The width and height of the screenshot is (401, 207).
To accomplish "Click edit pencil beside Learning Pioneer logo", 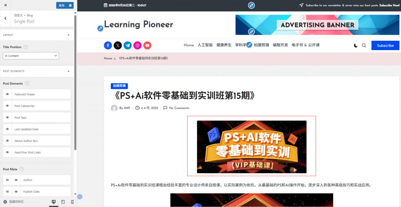I will (100, 28).
